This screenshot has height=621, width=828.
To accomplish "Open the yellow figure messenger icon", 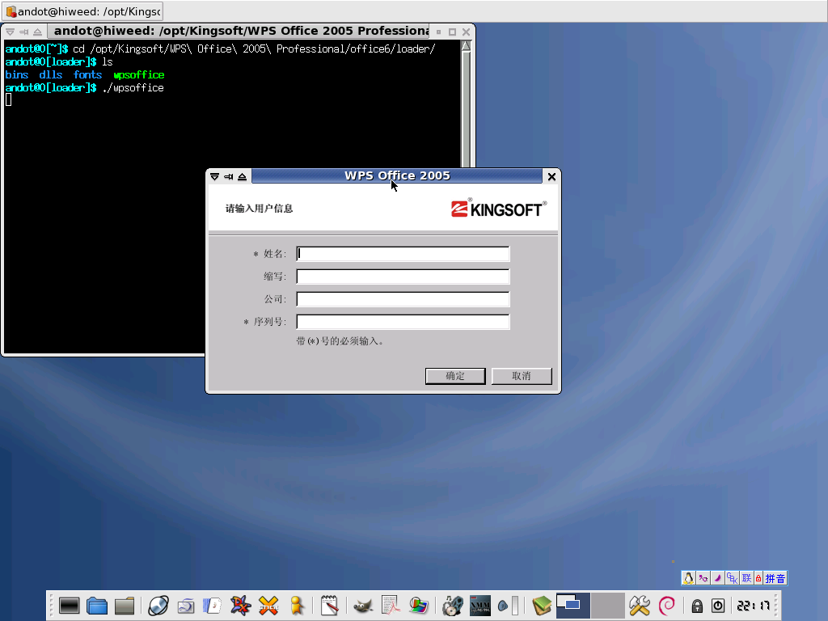I will click(297, 606).
